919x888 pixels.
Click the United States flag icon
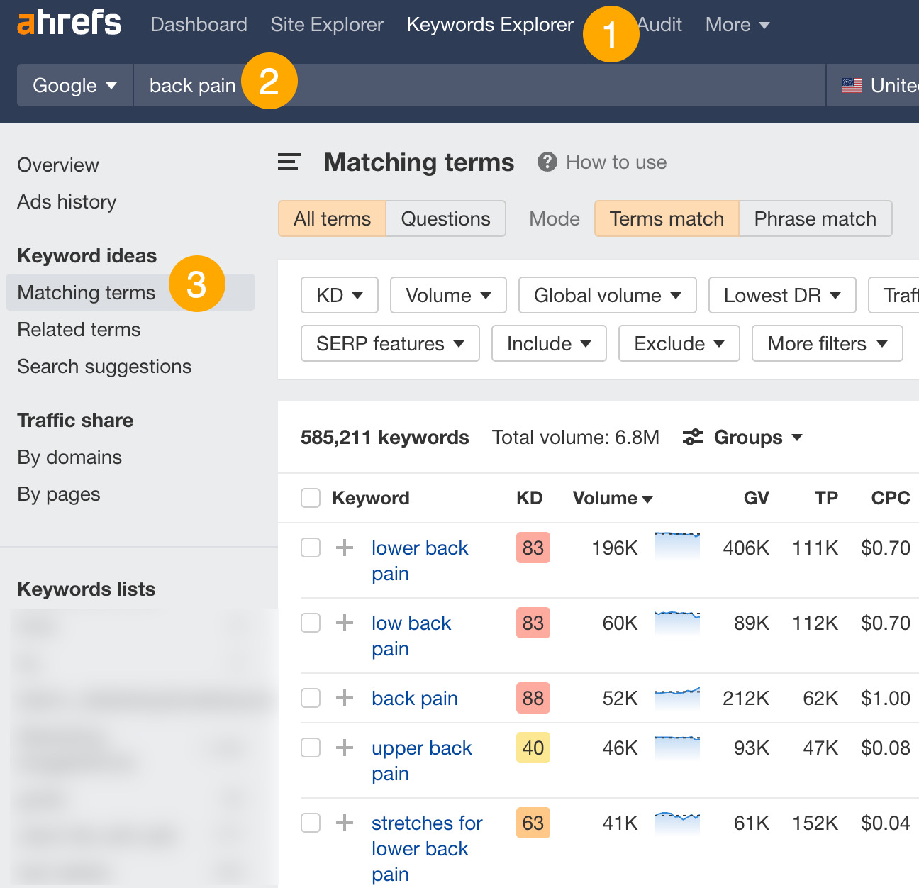pos(850,85)
